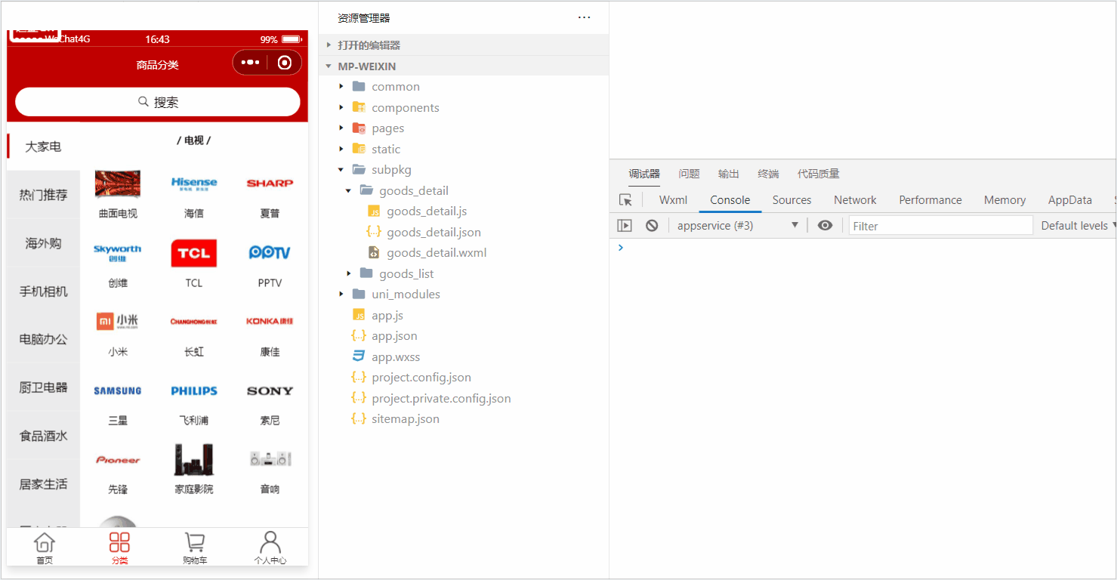Click the search magnifier icon
1117x580 pixels.
click(143, 101)
